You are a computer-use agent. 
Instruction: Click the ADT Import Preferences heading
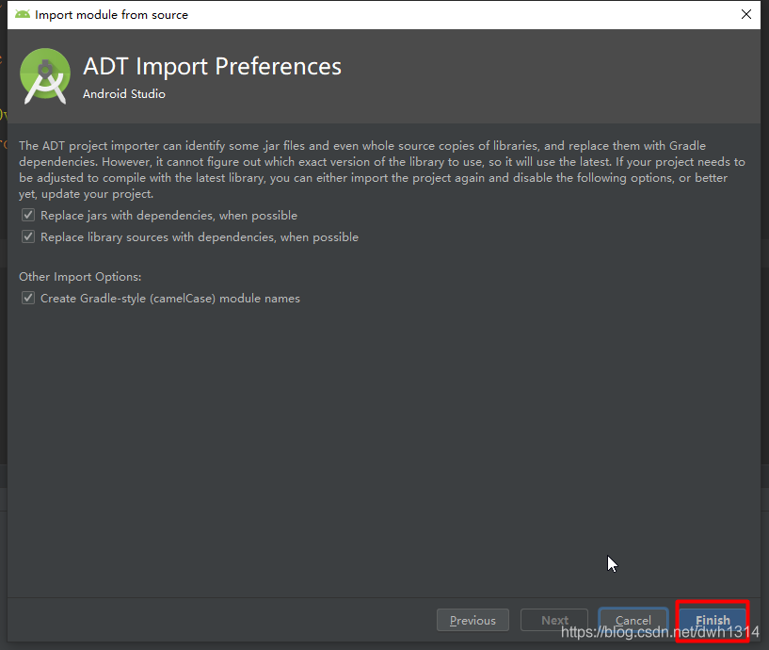pyautogui.click(x=212, y=66)
